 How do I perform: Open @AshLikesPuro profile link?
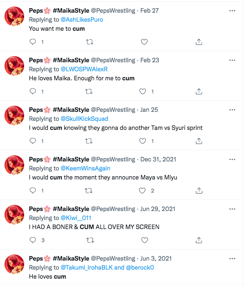82,20
